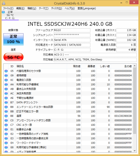Click the しきい値 column header
The width and height of the screenshot is (140, 156).
tap(103, 66)
